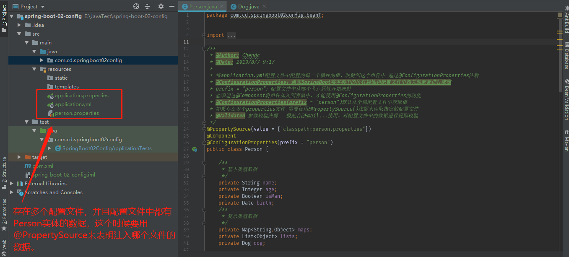Click the inspection status indicator atop the editor scrollbar

click(x=560, y=15)
